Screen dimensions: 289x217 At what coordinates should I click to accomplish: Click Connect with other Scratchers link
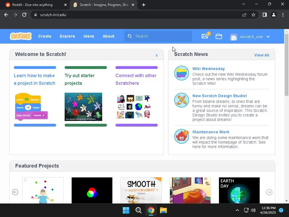tap(136, 79)
